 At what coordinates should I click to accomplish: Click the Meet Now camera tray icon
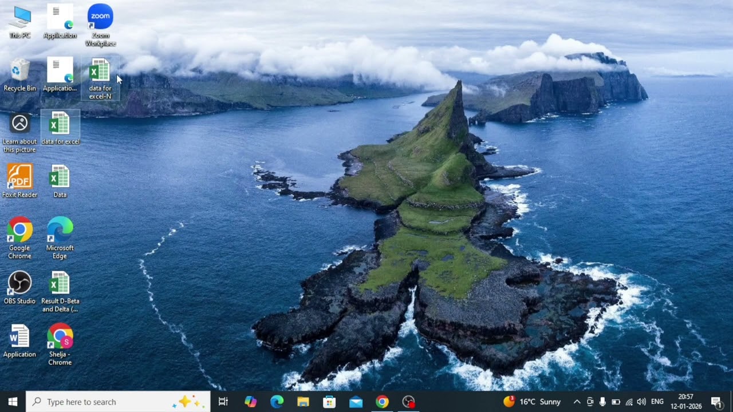pyautogui.click(x=590, y=402)
